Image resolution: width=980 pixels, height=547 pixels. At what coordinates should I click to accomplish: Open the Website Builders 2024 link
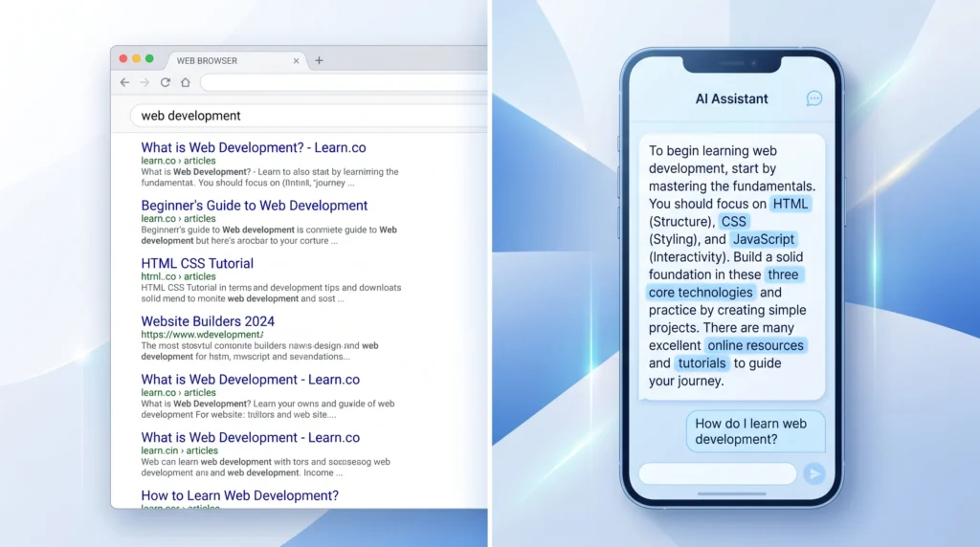tap(208, 321)
